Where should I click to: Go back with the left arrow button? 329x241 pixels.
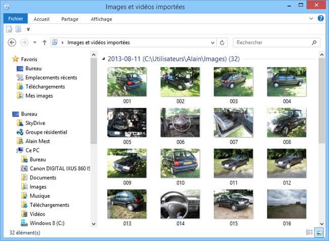click(x=12, y=43)
